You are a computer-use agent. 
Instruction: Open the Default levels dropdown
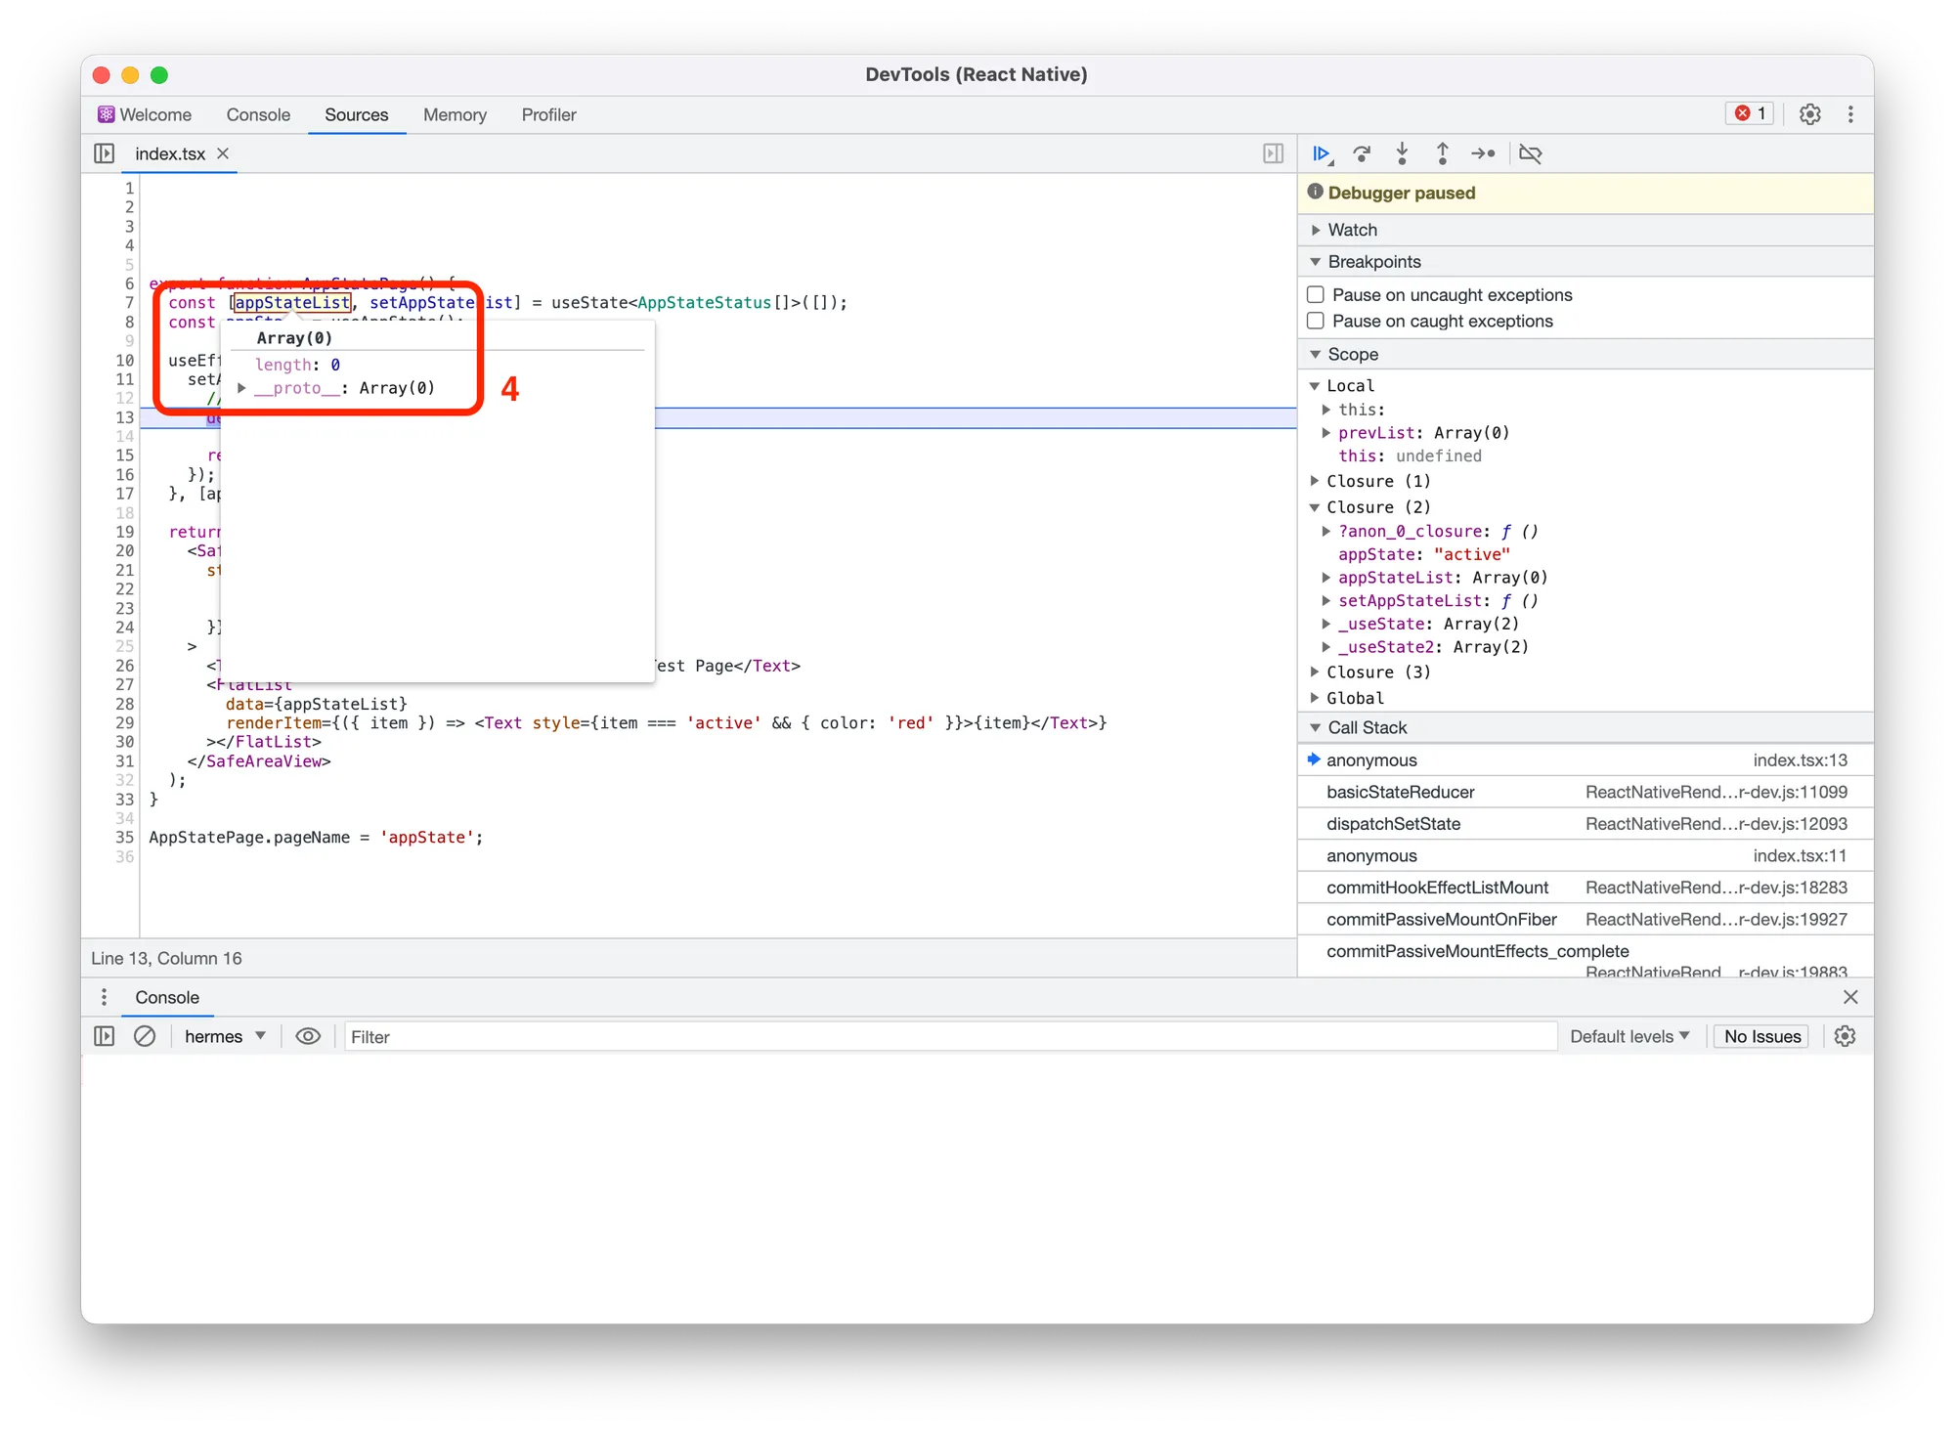point(1629,1036)
